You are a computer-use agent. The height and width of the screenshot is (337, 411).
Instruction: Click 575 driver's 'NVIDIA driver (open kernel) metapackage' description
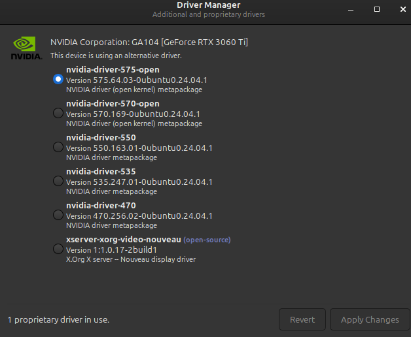click(134, 89)
